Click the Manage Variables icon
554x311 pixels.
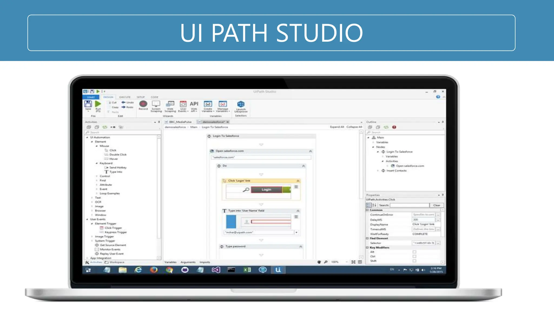click(223, 104)
